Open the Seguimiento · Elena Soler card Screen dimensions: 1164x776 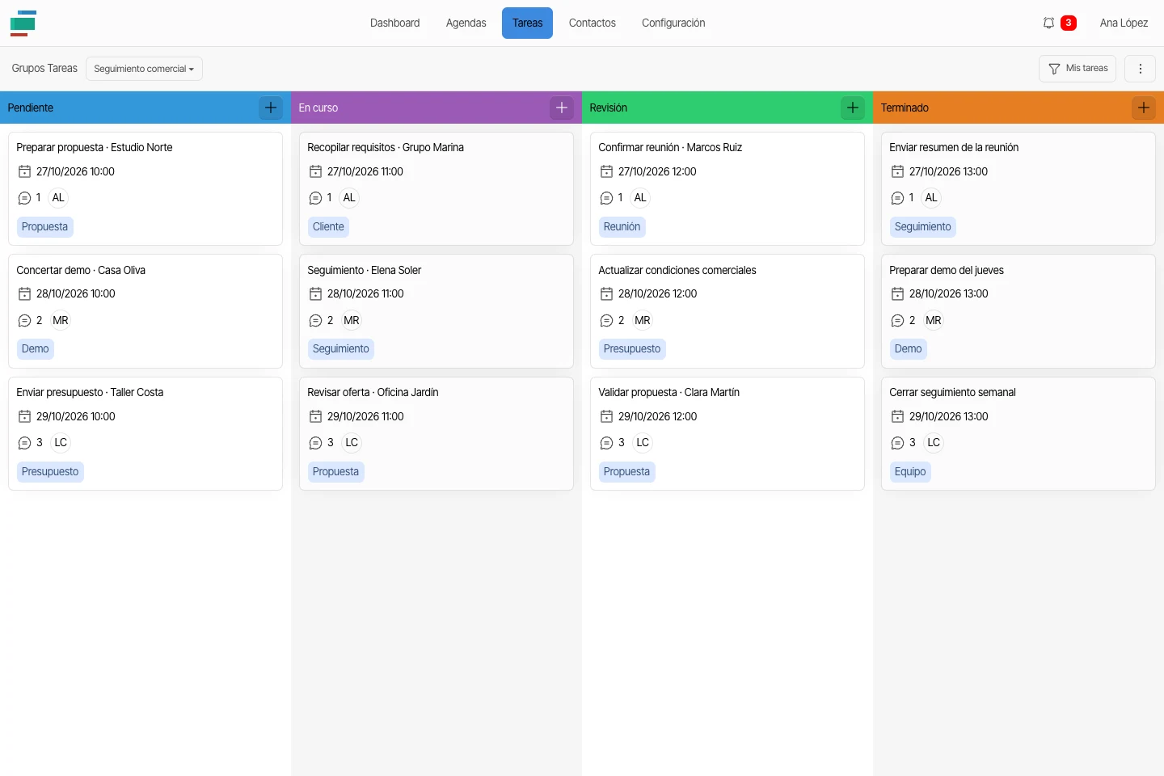(436, 311)
